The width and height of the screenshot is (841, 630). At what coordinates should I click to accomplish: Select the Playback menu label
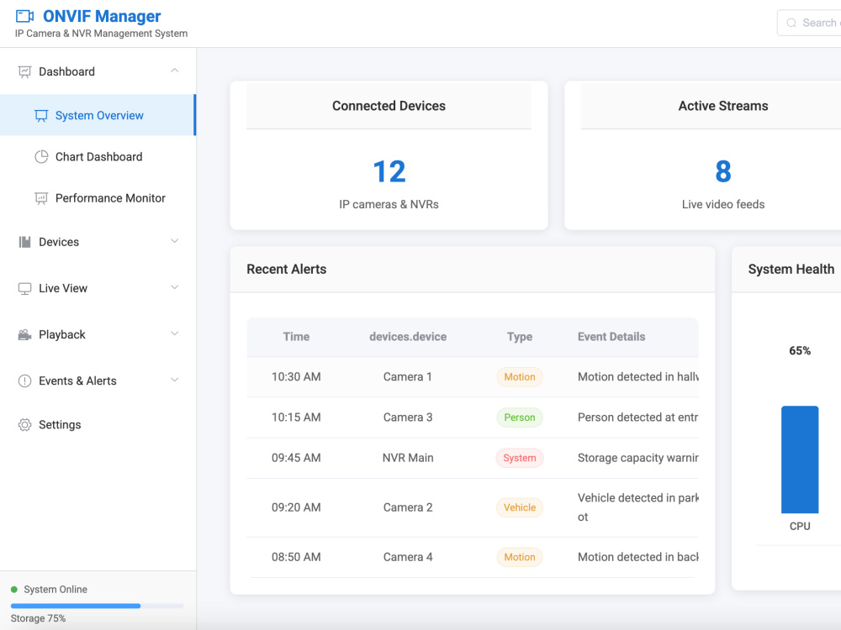[61, 335]
